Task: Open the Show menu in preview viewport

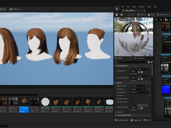Action: pyautogui.click(x=139, y=19)
